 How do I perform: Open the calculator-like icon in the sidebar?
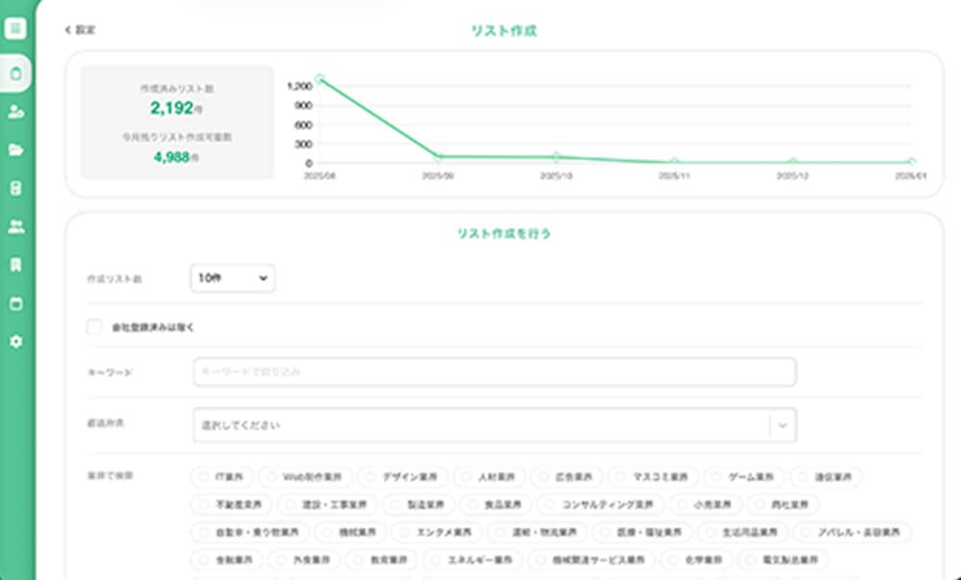tap(15, 188)
